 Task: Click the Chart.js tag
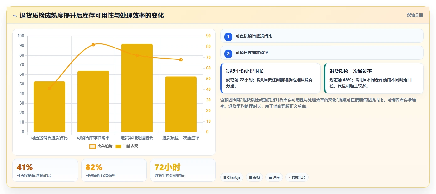point(232,177)
